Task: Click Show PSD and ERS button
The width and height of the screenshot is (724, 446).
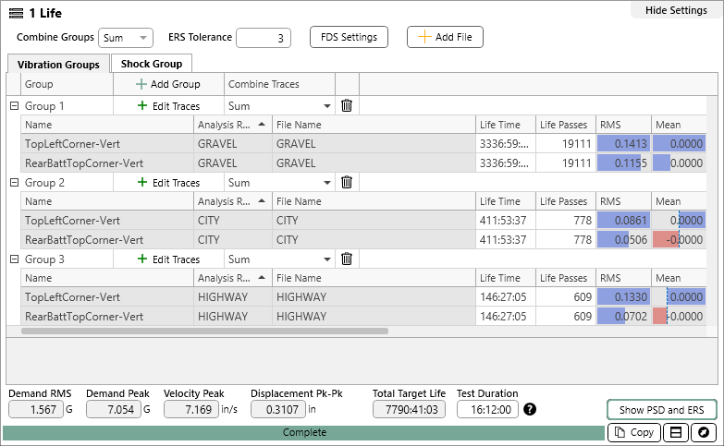Action: [662, 410]
